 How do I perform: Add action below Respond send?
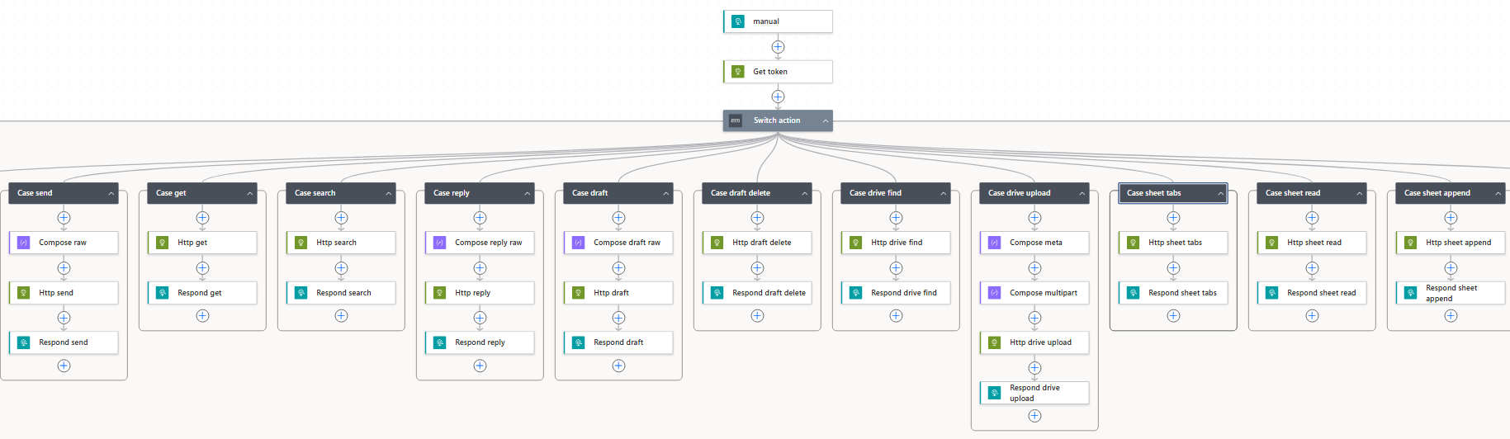pyautogui.click(x=64, y=366)
